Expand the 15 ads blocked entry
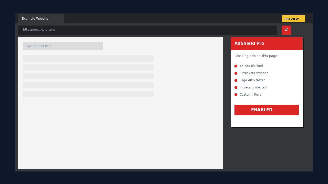The width and height of the screenshot is (328, 184). point(251,66)
